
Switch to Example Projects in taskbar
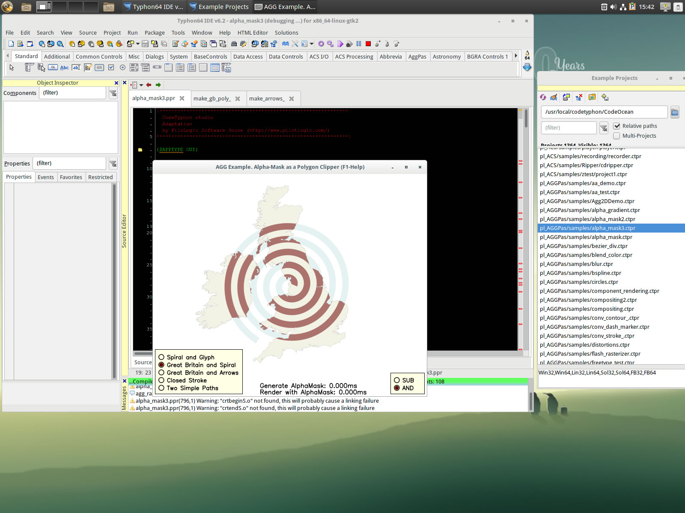(x=219, y=7)
